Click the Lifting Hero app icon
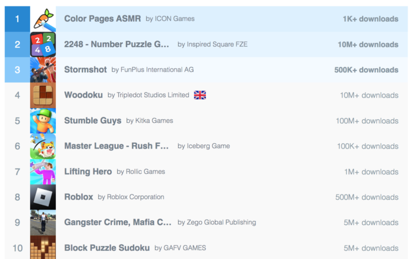The height and width of the screenshot is (259, 412). click(x=43, y=171)
